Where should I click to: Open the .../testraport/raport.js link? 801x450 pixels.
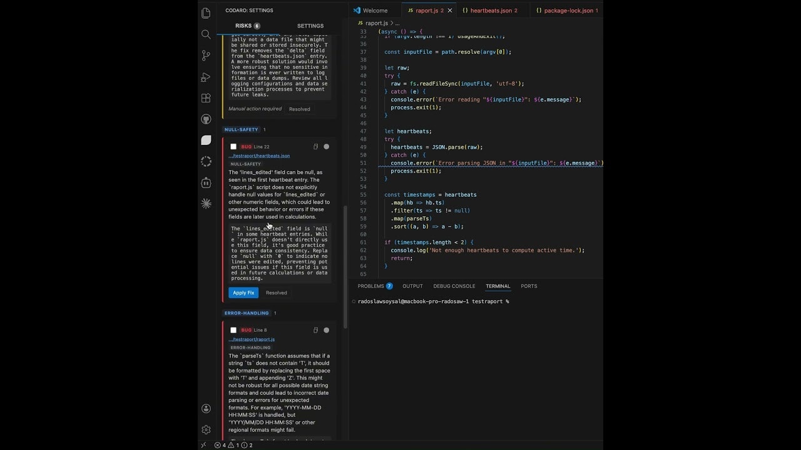click(x=252, y=339)
